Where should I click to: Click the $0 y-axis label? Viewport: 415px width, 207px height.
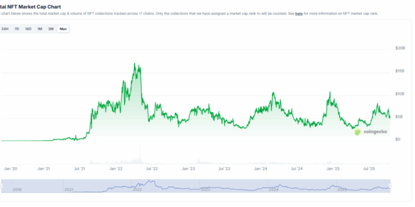(x=397, y=139)
